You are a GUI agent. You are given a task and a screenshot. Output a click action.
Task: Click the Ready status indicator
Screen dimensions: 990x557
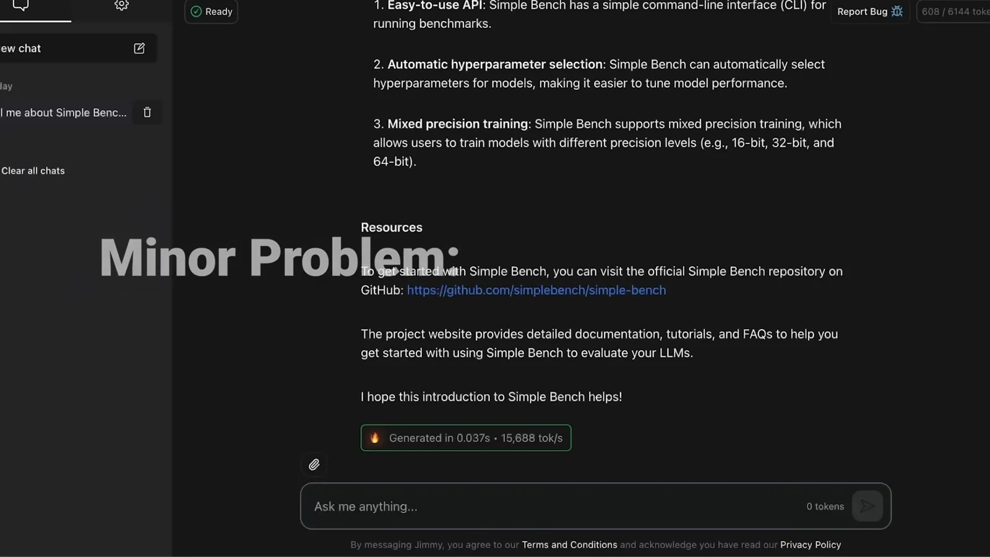click(x=211, y=11)
